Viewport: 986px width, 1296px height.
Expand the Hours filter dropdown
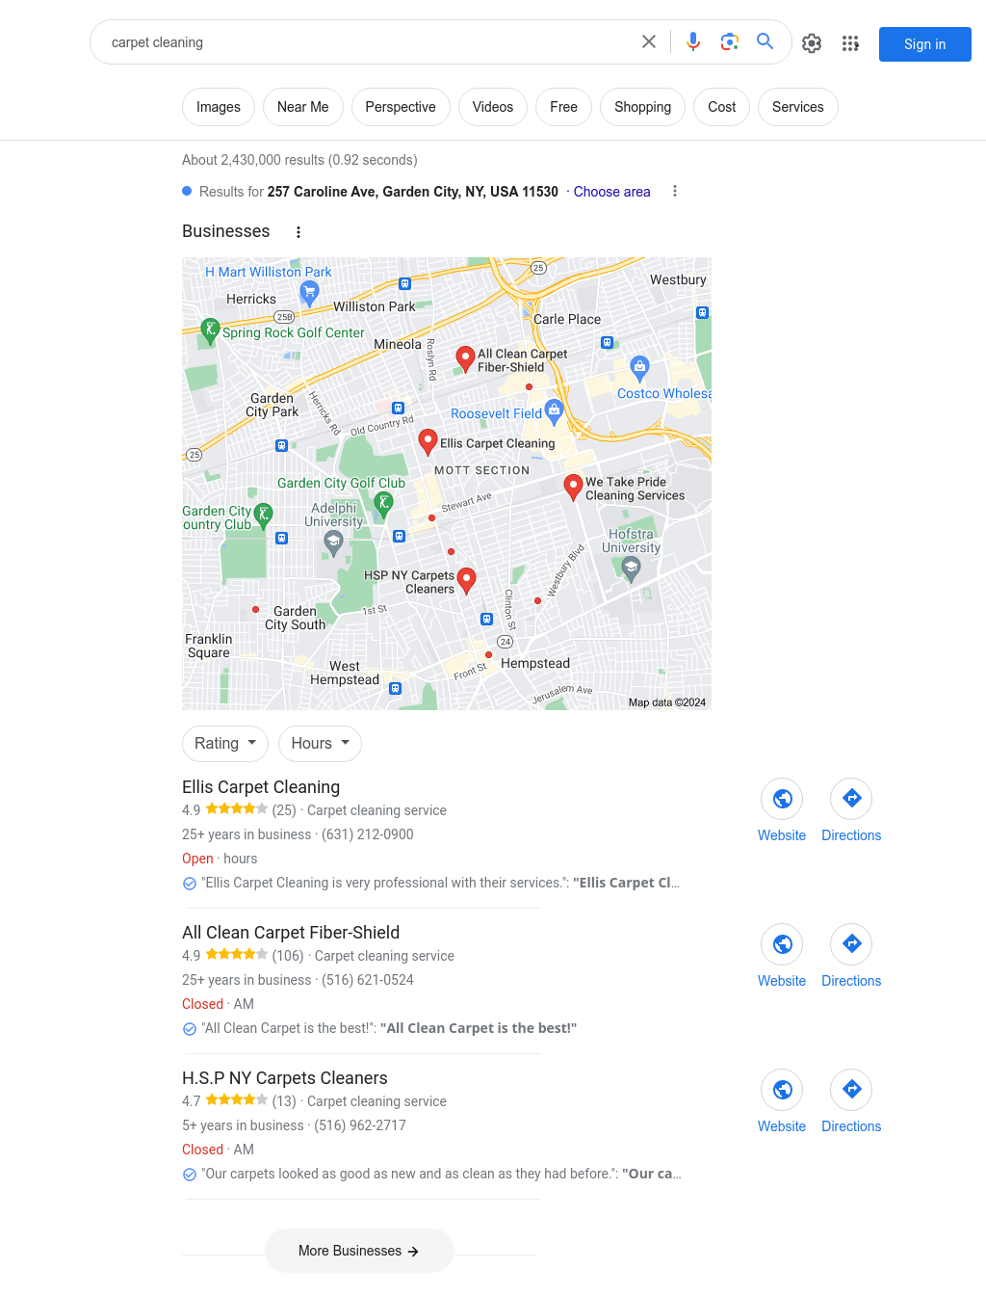point(321,744)
